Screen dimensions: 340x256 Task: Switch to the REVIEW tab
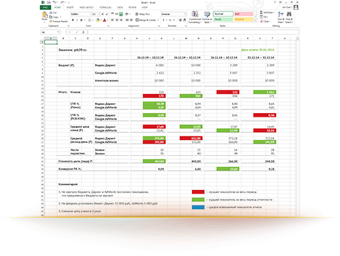click(132, 7)
